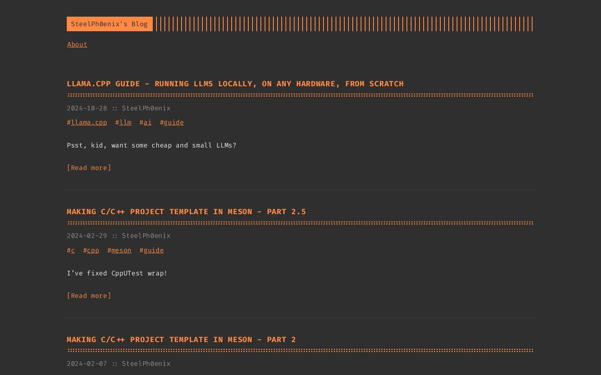Click Read more for the llama.cpp guide

(89, 168)
